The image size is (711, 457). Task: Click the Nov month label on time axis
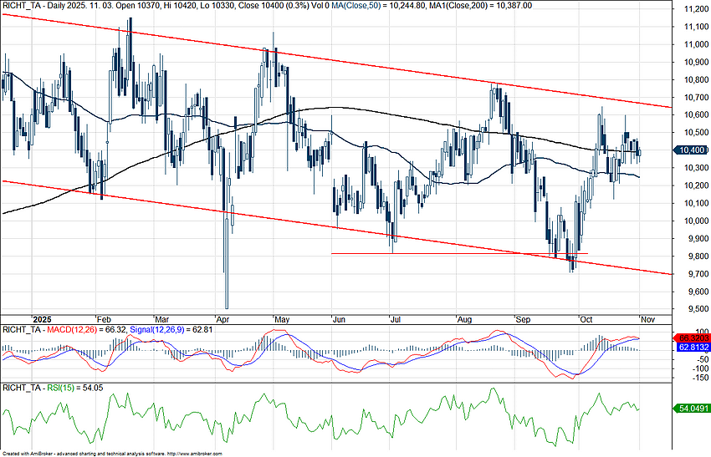[649, 319]
